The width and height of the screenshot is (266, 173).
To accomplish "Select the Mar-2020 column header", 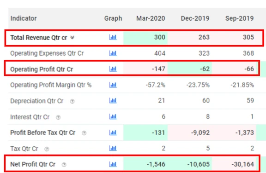I will (151, 18).
